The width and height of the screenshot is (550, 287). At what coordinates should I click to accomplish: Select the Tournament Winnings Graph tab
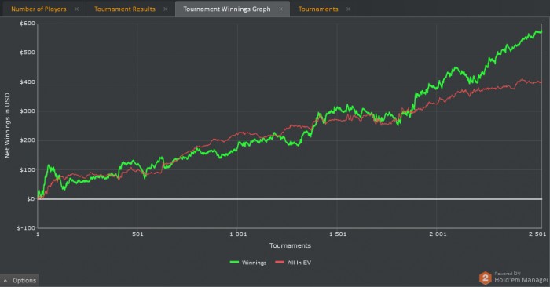(227, 9)
